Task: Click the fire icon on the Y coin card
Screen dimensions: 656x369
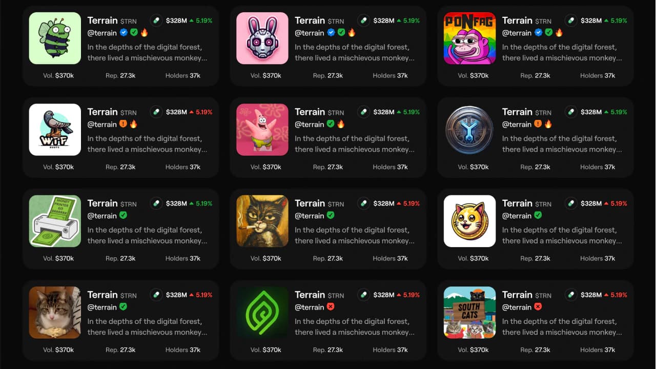Action: coord(549,124)
